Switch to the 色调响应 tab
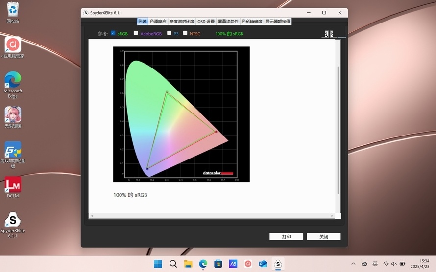This screenshot has width=436, height=272. [x=158, y=22]
